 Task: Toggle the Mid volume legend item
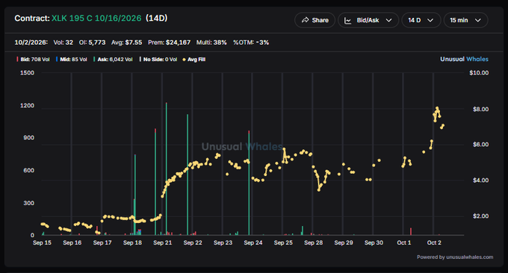[71, 60]
